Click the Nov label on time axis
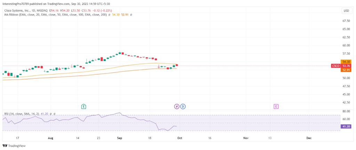This screenshot has height=150, width=356. [245, 138]
